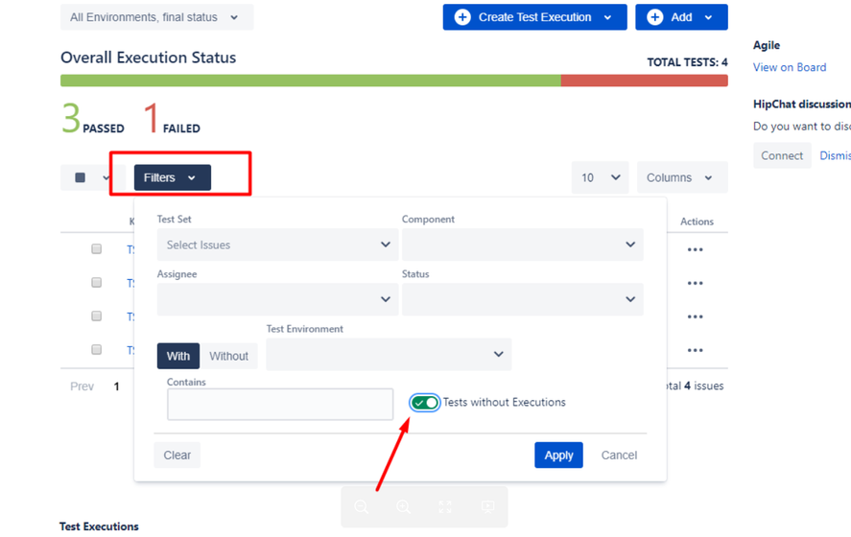The height and width of the screenshot is (537, 851).
Task: Select the With option
Action: coord(178,356)
